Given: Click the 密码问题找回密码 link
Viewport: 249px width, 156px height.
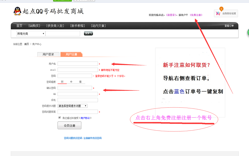Looking at the screenshot, I should point(73,138).
